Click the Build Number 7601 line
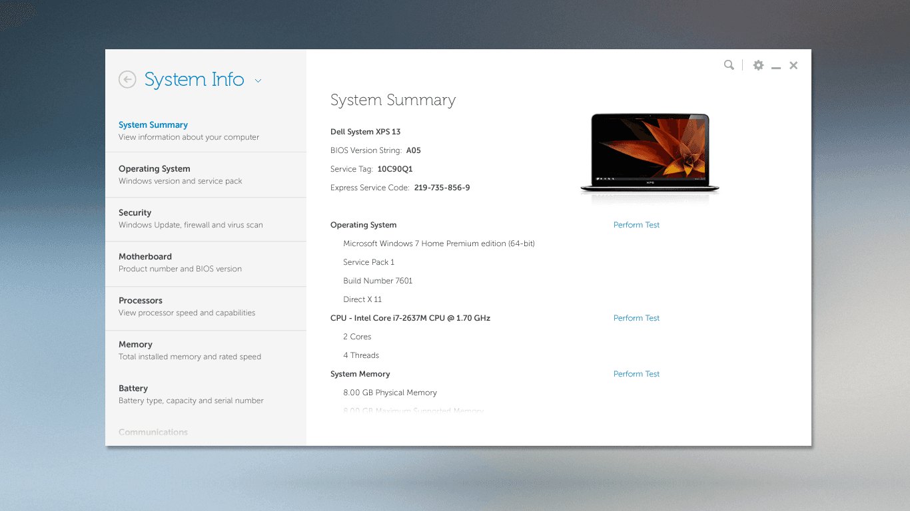 click(378, 281)
